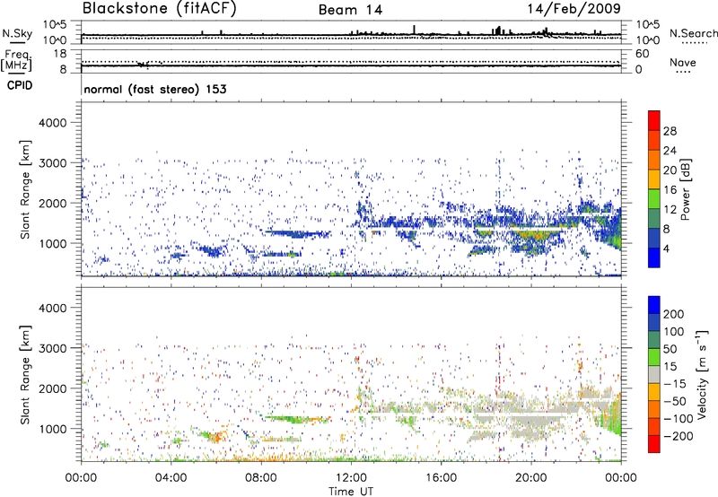Click the Power [dB] colorbar title
Viewport: 718px width, 497px height.
tap(685, 189)
